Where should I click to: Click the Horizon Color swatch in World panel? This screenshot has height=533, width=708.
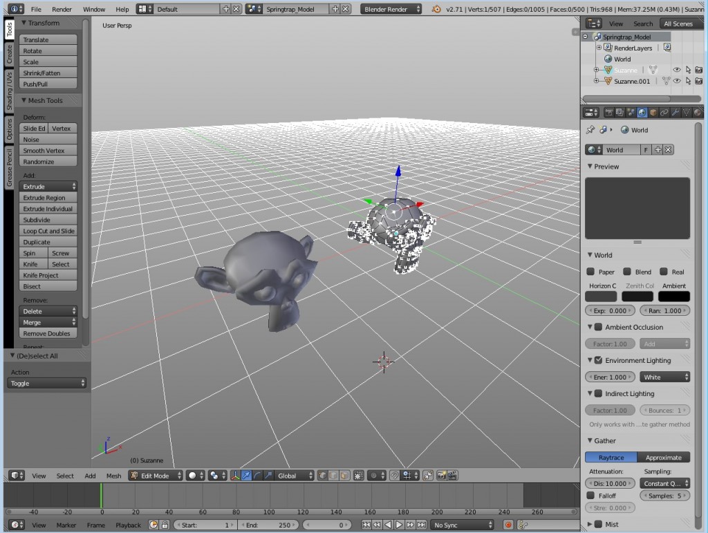(x=600, y=296)
